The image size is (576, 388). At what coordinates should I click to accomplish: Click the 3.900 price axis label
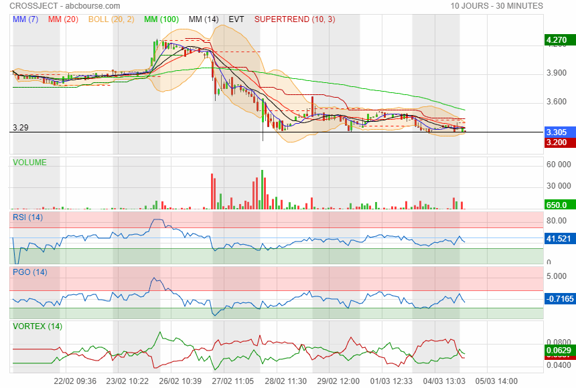point(557,73)
